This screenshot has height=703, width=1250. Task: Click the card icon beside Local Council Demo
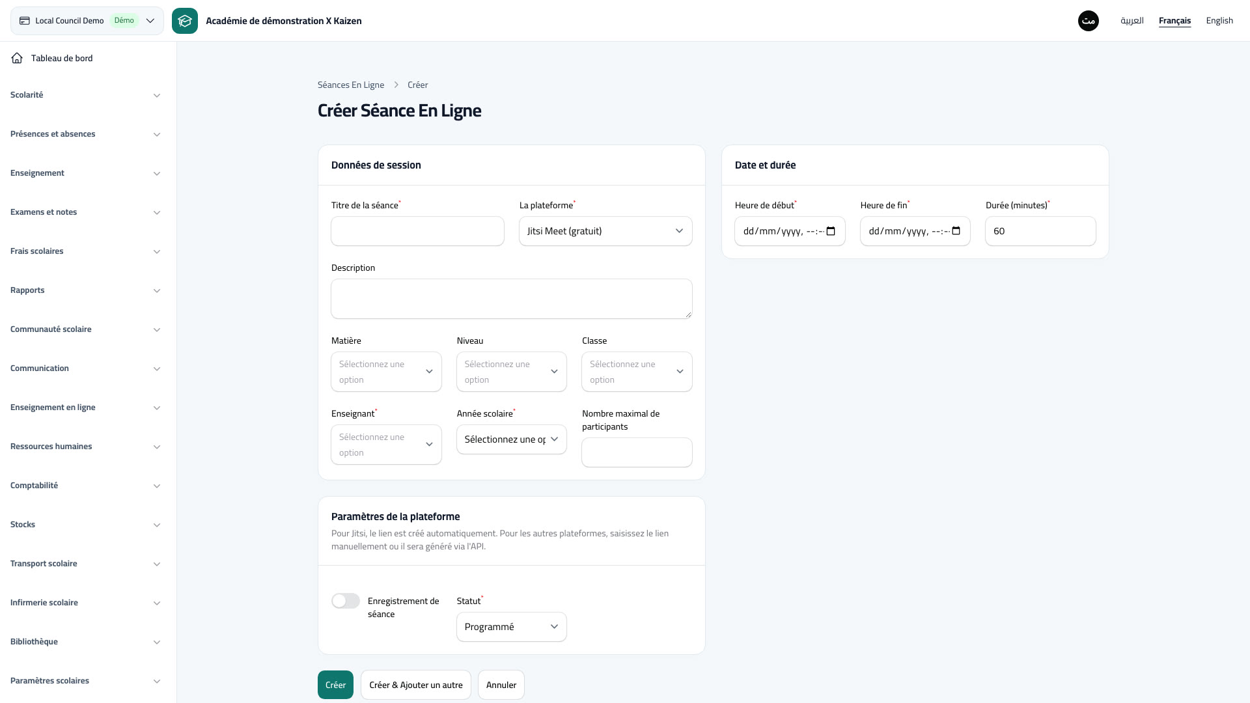click(x=25, y=21)
